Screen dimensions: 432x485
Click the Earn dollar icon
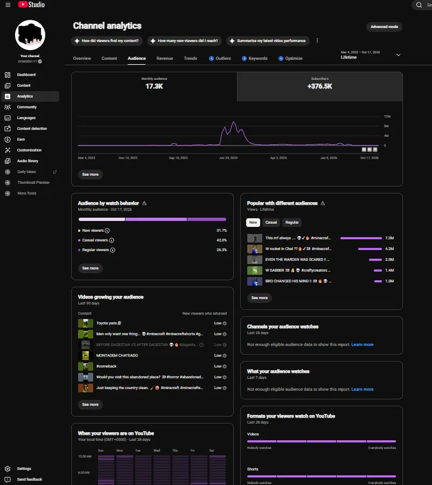[x=8, y=139]
